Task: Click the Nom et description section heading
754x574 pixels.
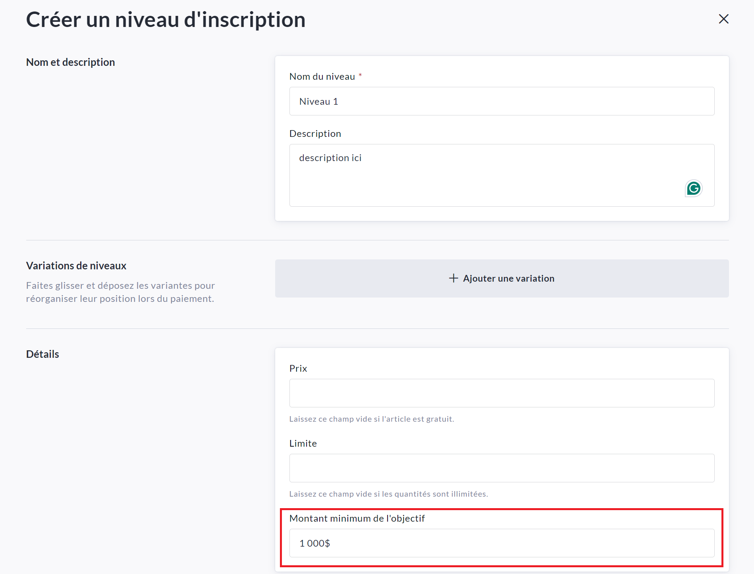Action: click(70, 62)
